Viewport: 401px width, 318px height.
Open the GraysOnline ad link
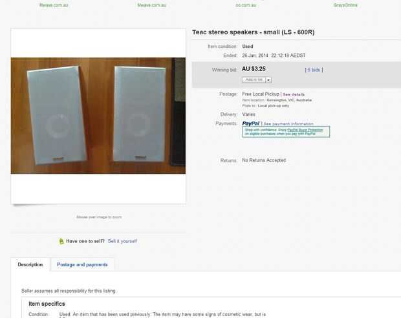pyautogui.click(x=345, y=5)
